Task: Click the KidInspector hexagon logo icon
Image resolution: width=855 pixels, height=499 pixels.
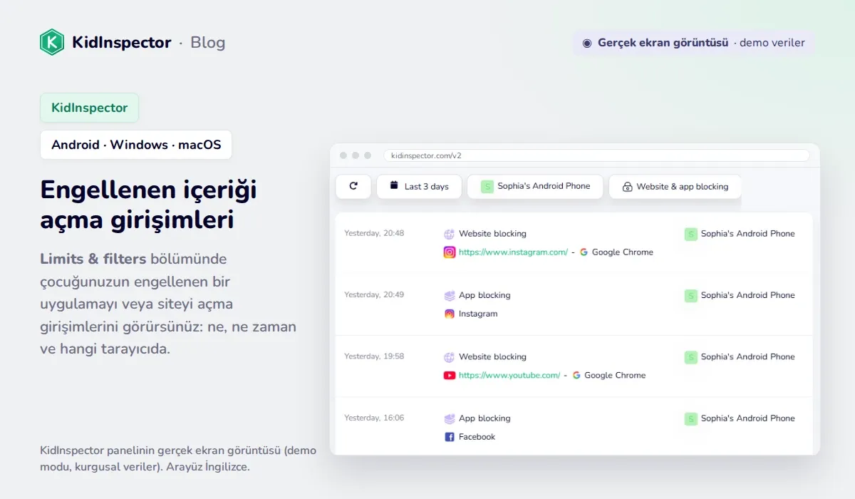Action: click(x=52, y=42)
